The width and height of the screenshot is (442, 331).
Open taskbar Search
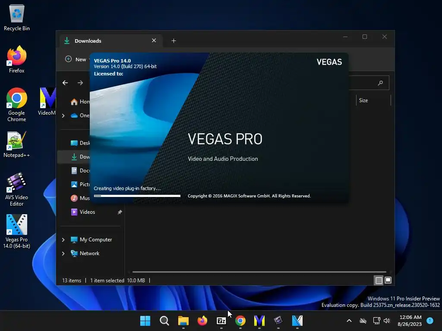[164, 321]
